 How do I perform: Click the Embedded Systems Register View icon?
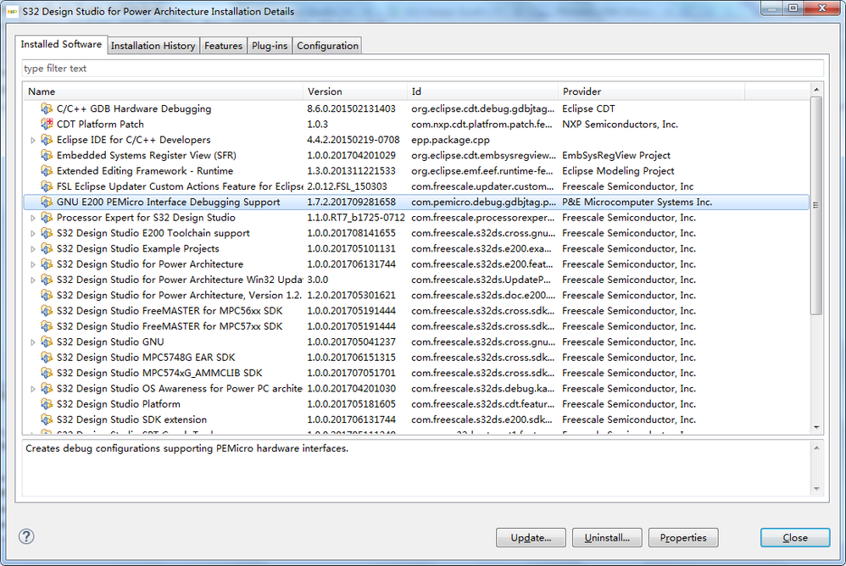click(x=47, y=156)
